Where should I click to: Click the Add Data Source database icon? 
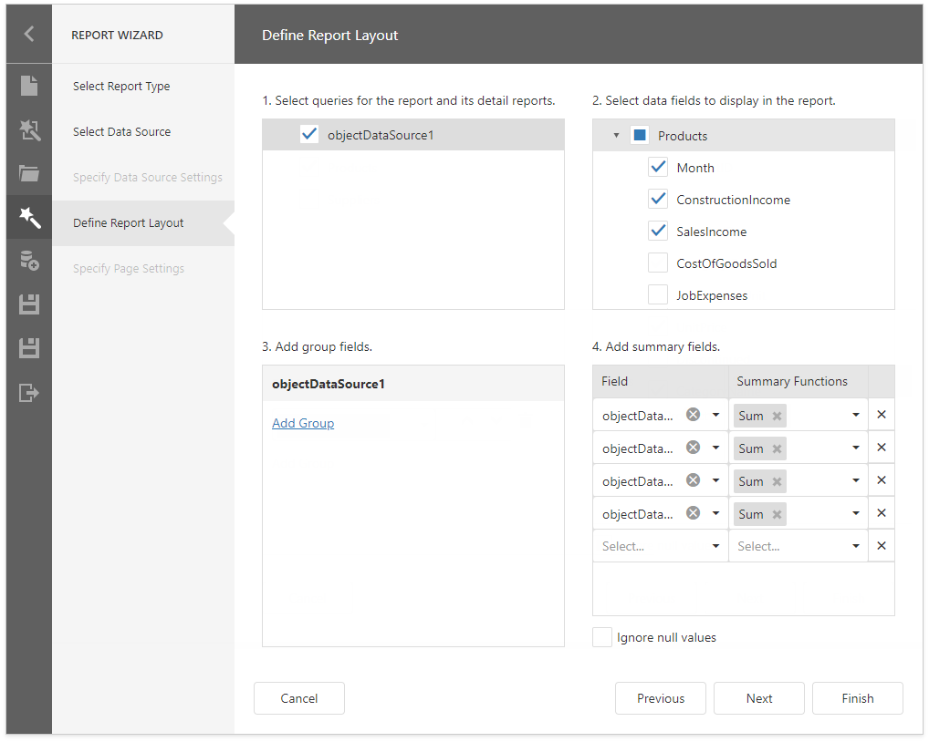coord(29,262)
